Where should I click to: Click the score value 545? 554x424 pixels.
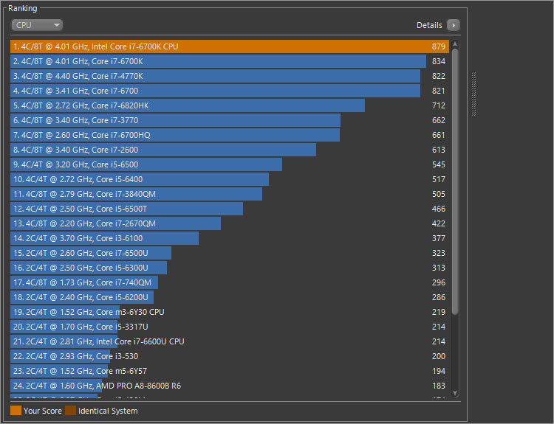(439, 164)
